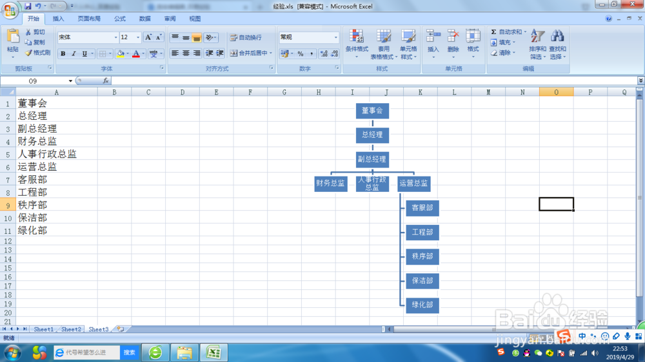Screen dimensions: 645x362
Task: Open 条件格式 conditional formatting
Action: [357, 44]
